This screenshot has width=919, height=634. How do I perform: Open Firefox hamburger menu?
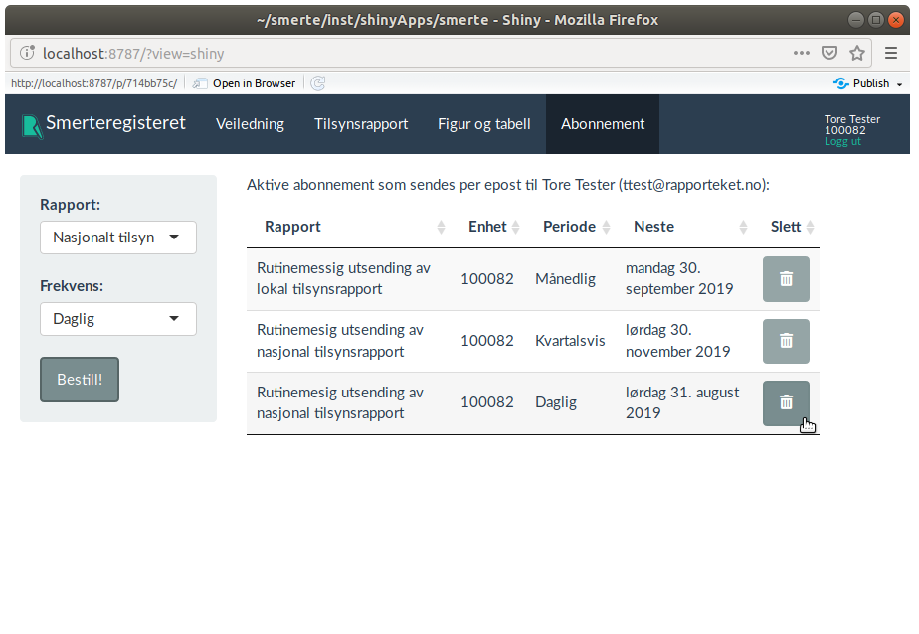(891, 54)
